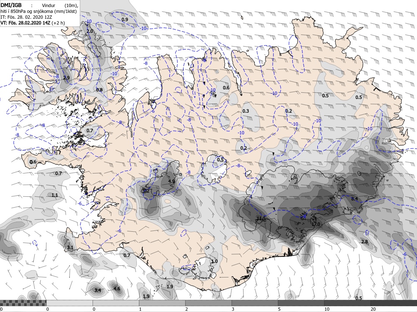Click the 5.2 snowfall value
The height and width of the screenshot is (312, 417).
[x=146, y=191]
